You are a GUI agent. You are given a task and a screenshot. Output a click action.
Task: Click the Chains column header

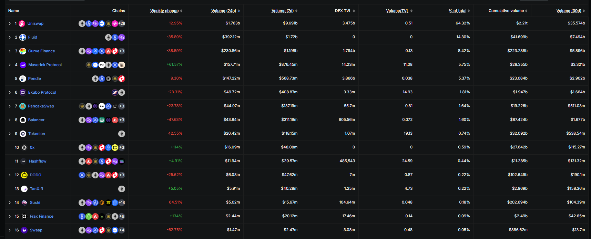(119, 11)
